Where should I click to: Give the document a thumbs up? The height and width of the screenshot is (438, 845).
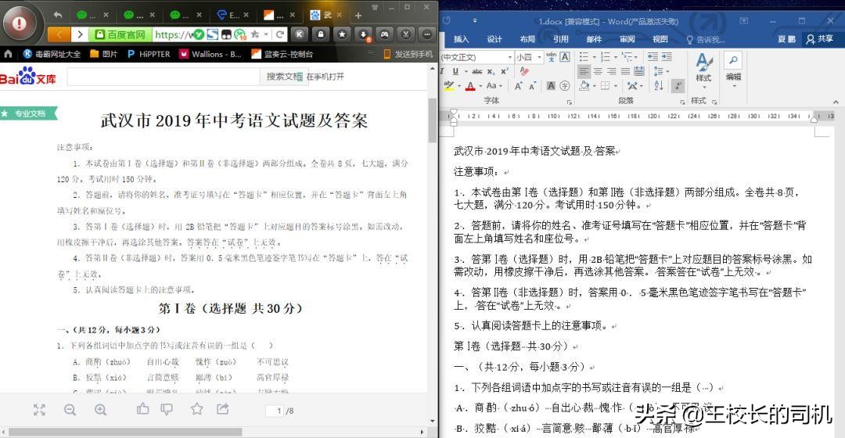point(143,409)
